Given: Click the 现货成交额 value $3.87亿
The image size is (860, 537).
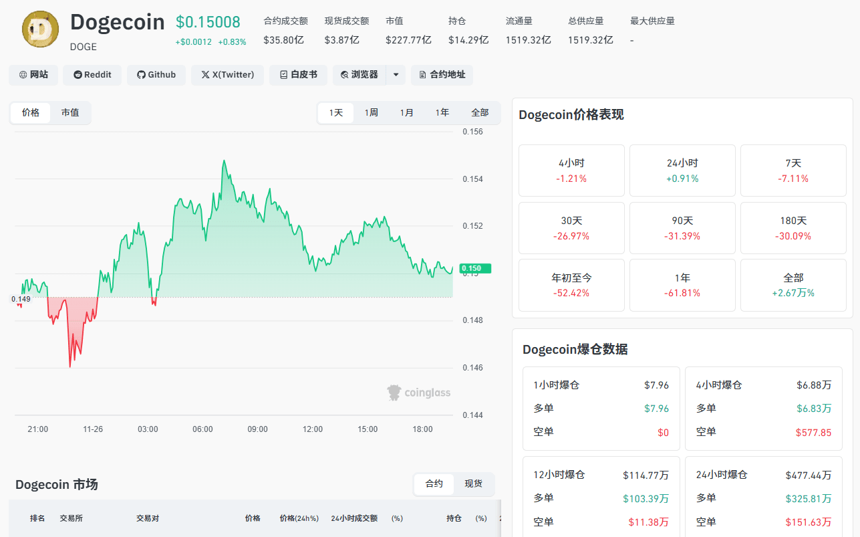Looking at the screenshot, I should (x=342, y=40).
